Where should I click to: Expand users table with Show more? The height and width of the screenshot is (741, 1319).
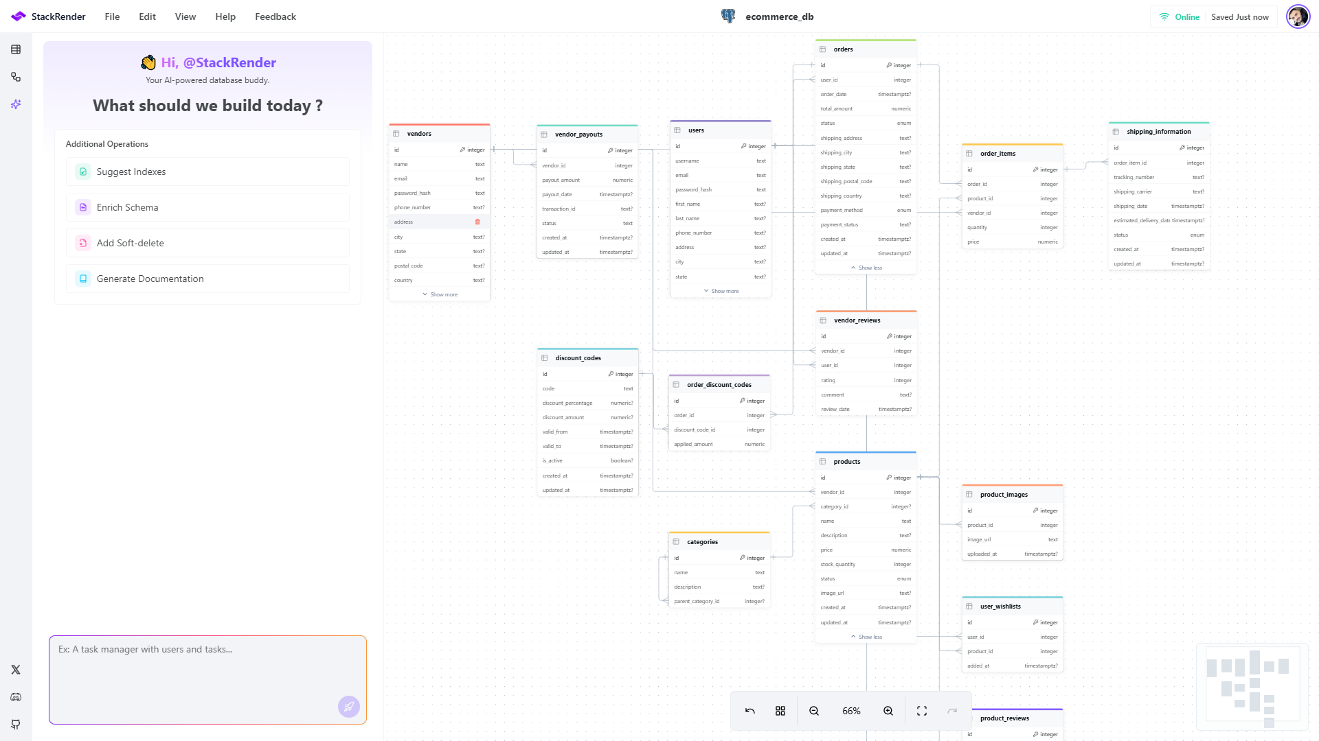click(721, 291)
